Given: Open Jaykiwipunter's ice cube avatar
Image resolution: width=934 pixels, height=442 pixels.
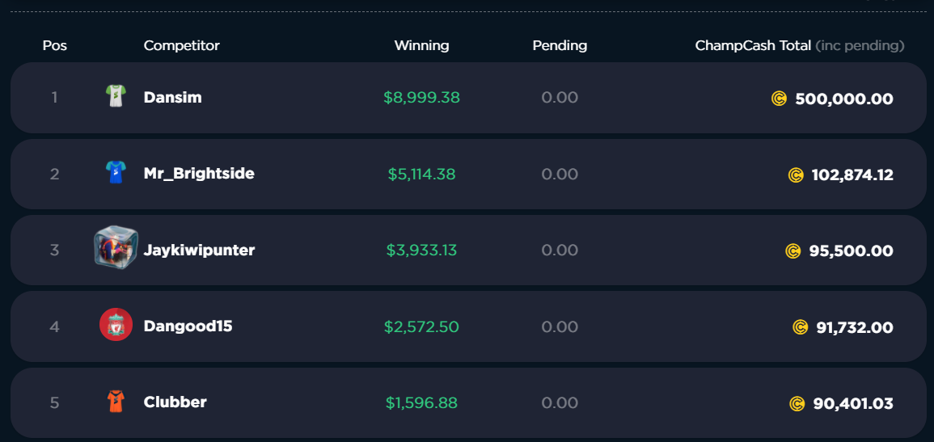Looking at the screenshot, I should tap(116, 247).
